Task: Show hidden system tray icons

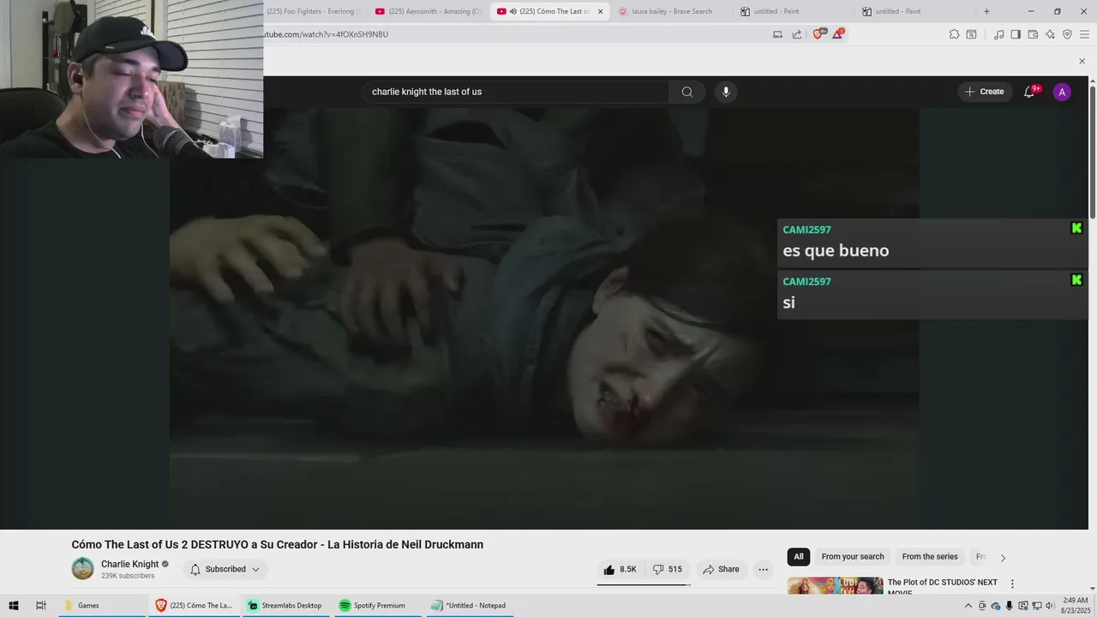Action: point(968,606)
